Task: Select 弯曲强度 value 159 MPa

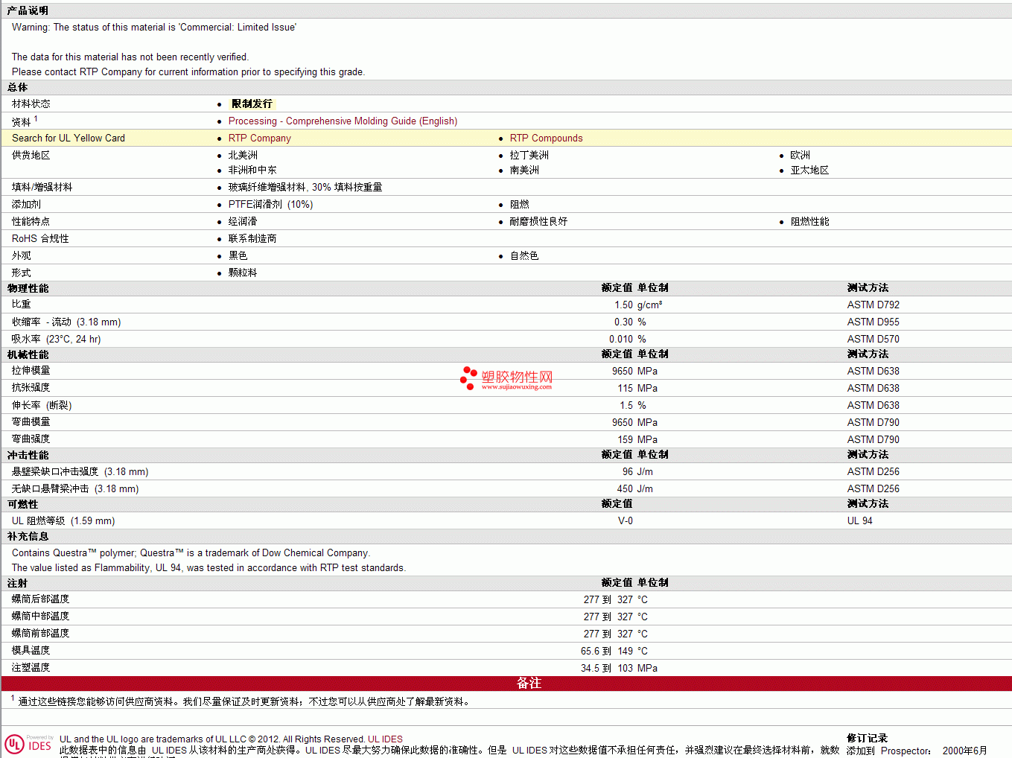Action: [x=637, y=439]
